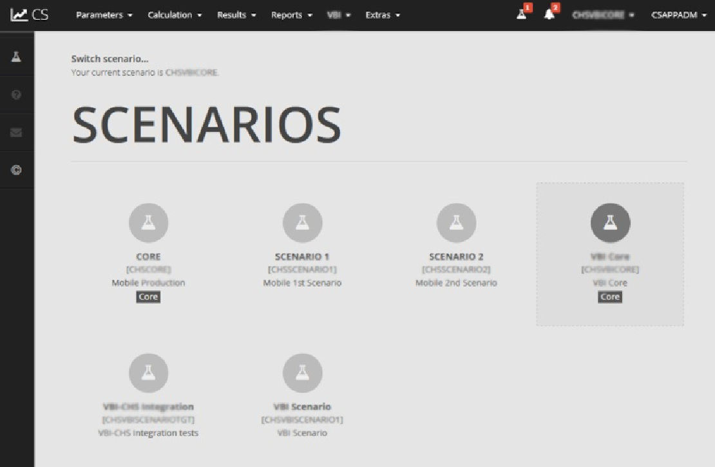715x467 pixels.
Task: Click the copyright sidebar icon
Action: (17, 170)
